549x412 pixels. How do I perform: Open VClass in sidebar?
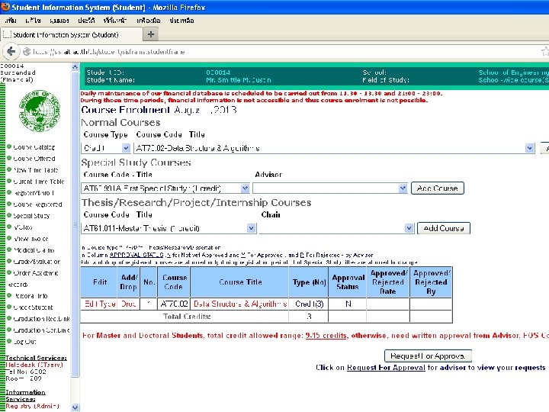point(23,227)
